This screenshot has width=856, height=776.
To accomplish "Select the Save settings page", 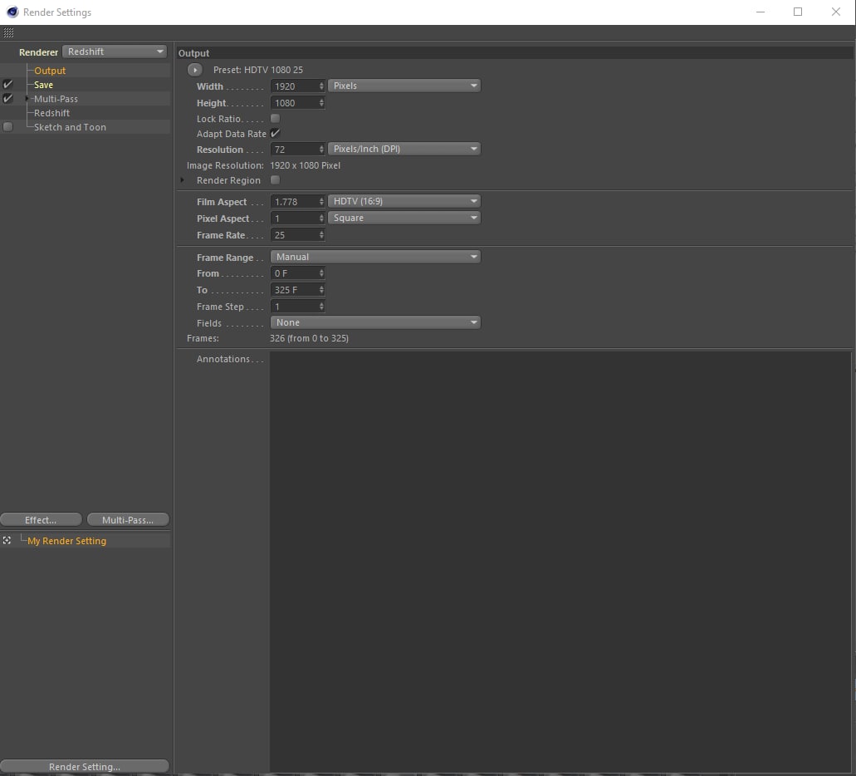I will coord(44,85).
